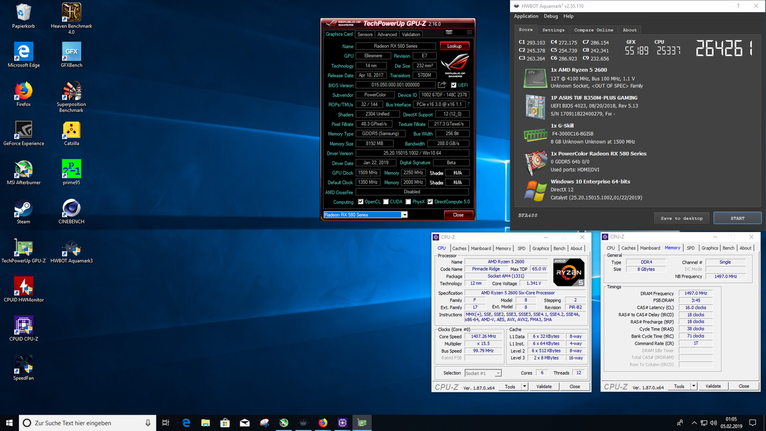Launch CINEBENCH desktop icon

click(x=71, y=212)
